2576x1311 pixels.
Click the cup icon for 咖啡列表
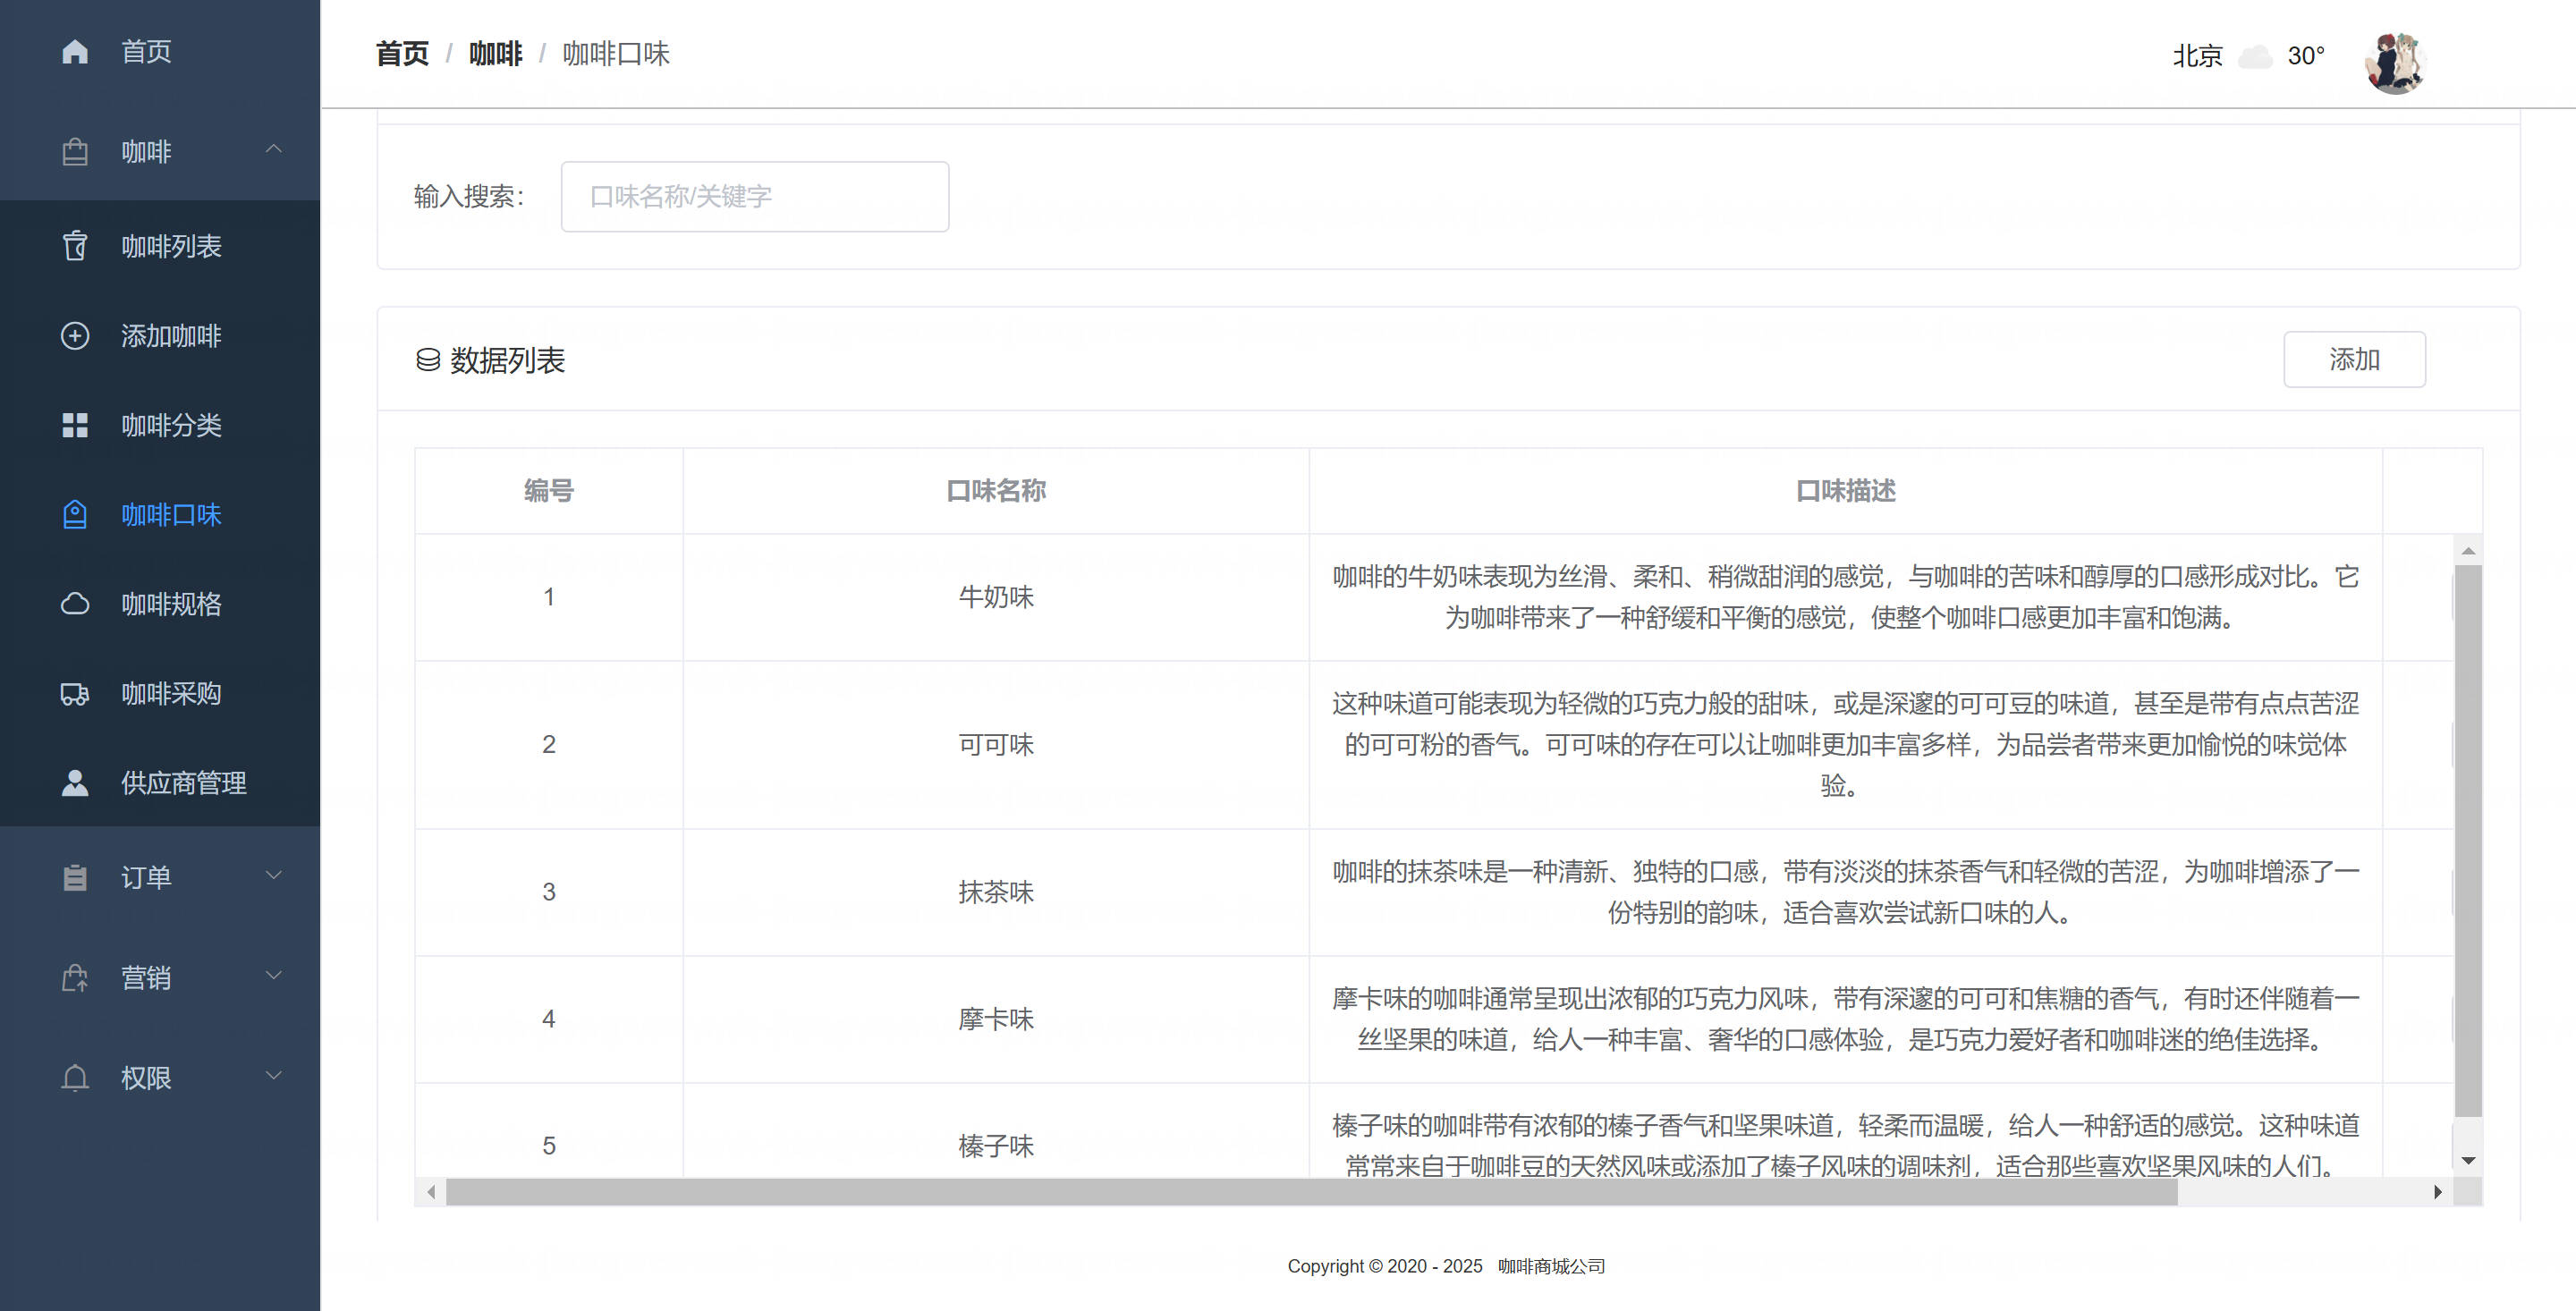(75, 246)
